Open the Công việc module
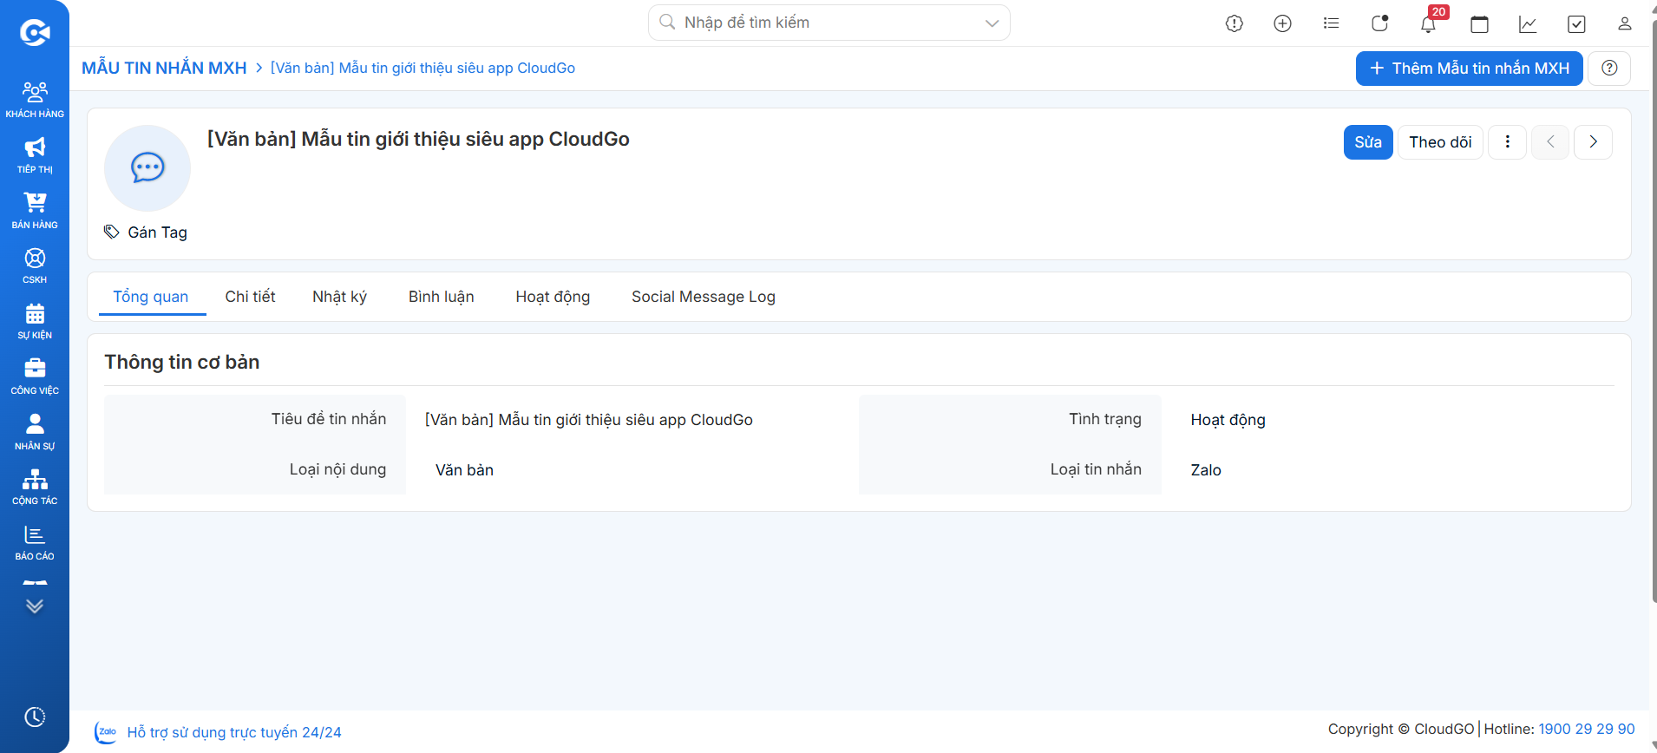1657x753 pixels. 35,376
